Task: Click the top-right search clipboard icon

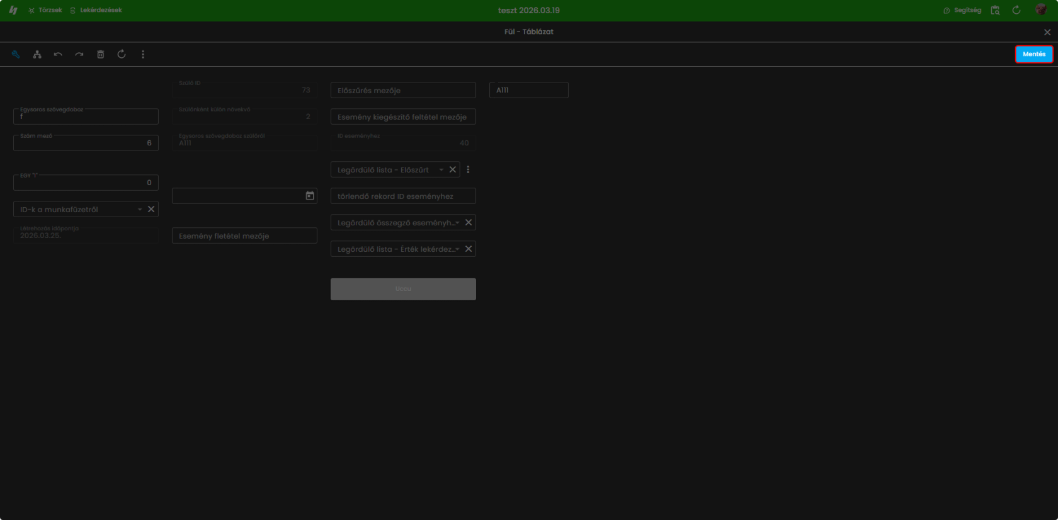Action: (x=995, y=10)
